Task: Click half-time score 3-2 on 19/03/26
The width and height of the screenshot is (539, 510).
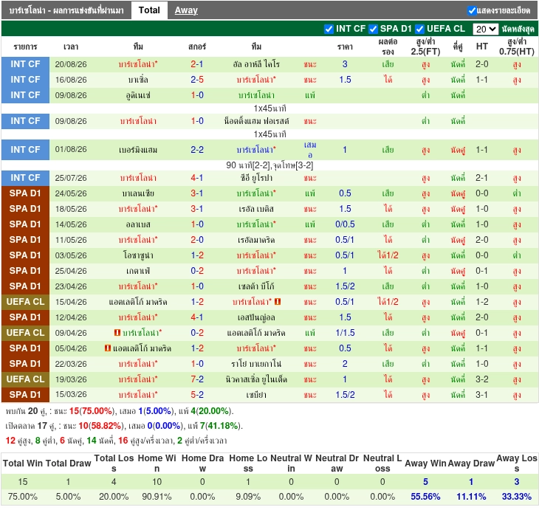Action: [x=482, y=379]
